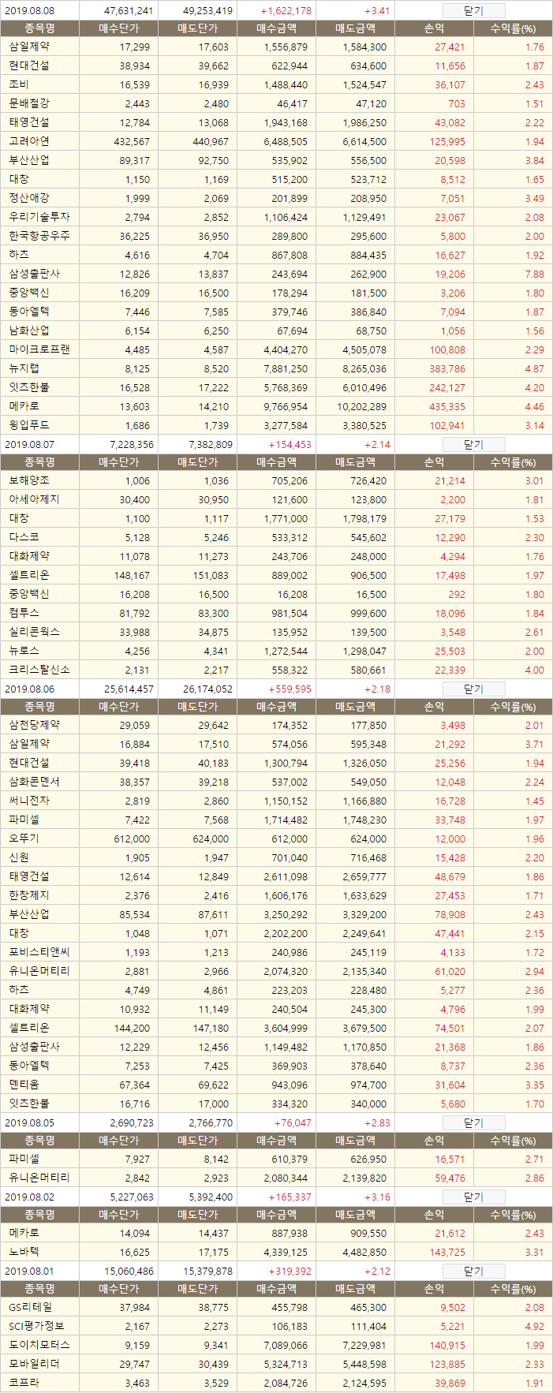553x1393 pixels.
Task: Click the +165,337 profit total
Action: point(290,1197)
